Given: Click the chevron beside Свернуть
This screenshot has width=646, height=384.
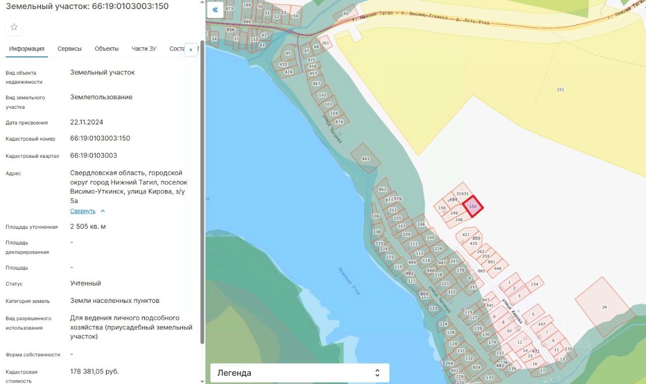Looking at the screenshot, I should tap(102, 211).
